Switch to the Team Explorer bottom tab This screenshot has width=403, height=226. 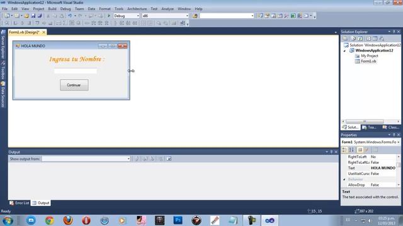pyautogui.click(x=370, y=127)
